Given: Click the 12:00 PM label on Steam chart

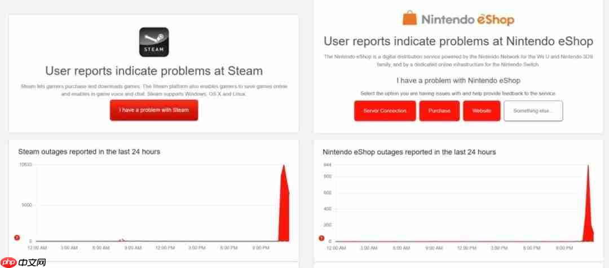Looking at the screenshot, I should [165, 247].
